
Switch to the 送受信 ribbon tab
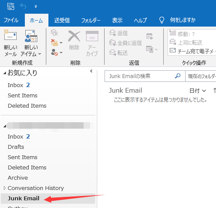[62, 20]
